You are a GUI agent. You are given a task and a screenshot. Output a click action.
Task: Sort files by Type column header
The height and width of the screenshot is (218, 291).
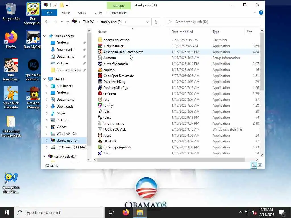[x=216, y=32]
